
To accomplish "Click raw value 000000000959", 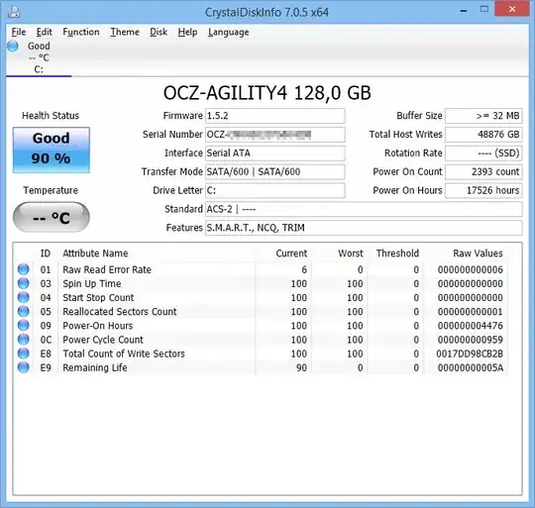I will click(x=471, y=340).
